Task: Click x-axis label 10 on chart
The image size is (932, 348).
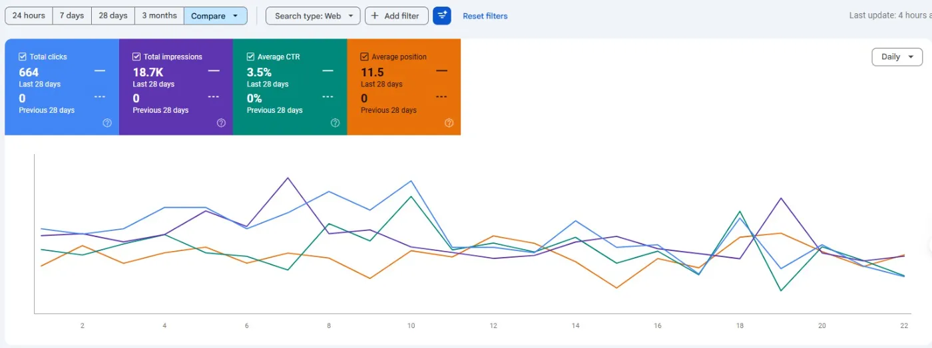Action: [411, 326]
